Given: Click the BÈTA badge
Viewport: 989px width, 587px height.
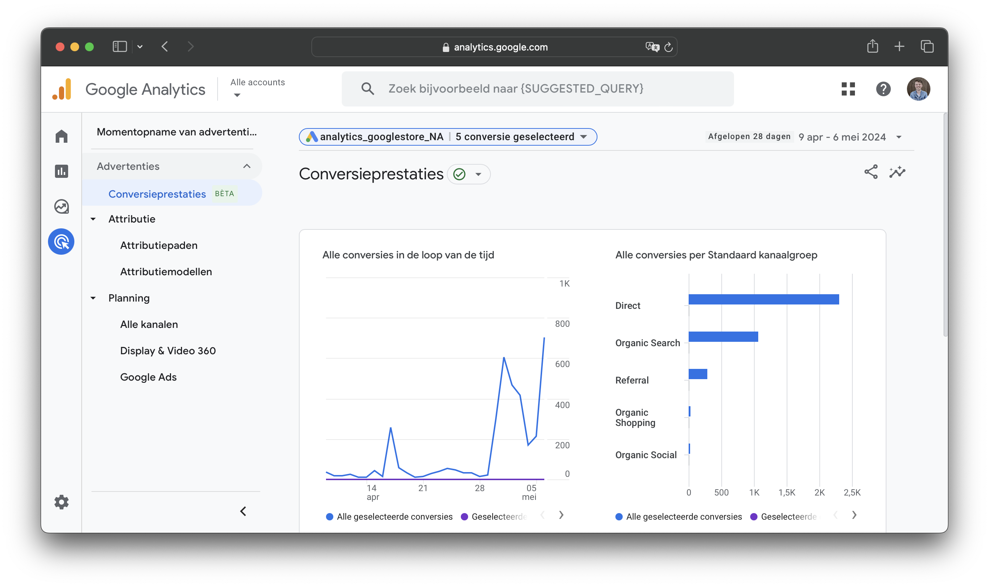Looking at the screenshot, I should tap(225, 194).
